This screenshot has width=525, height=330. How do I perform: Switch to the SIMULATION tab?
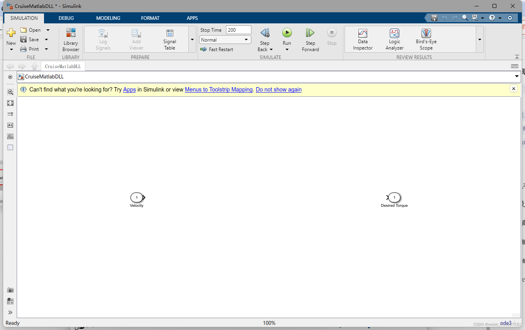(24, 18)
